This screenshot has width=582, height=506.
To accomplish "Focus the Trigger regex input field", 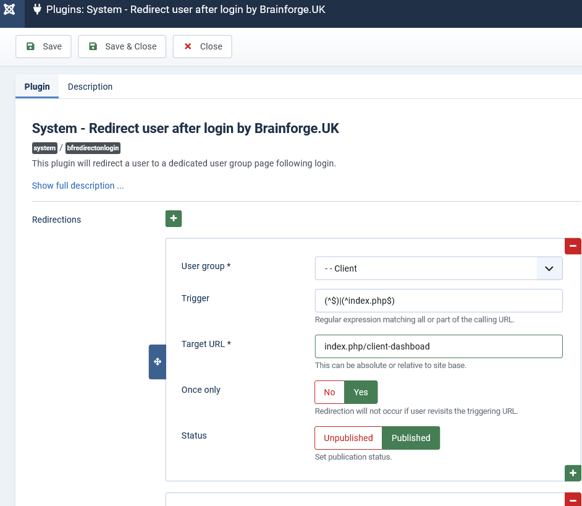I will coord(439,301).
